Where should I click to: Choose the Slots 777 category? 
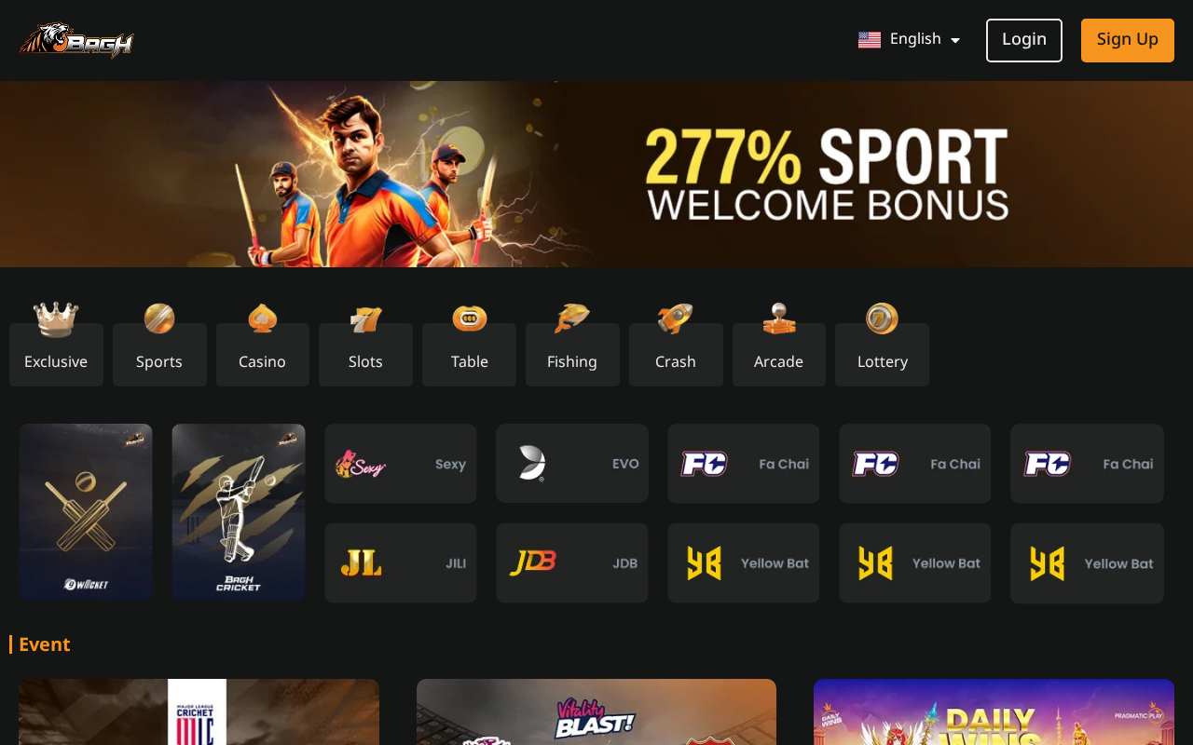coord(365,345)
